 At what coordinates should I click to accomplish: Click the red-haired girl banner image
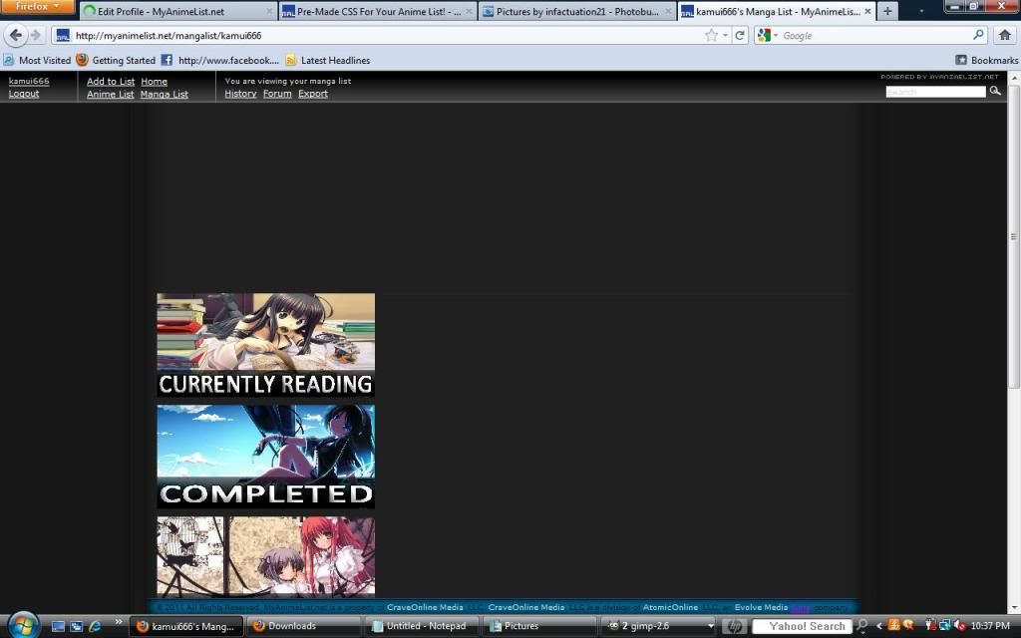[265, 557]
